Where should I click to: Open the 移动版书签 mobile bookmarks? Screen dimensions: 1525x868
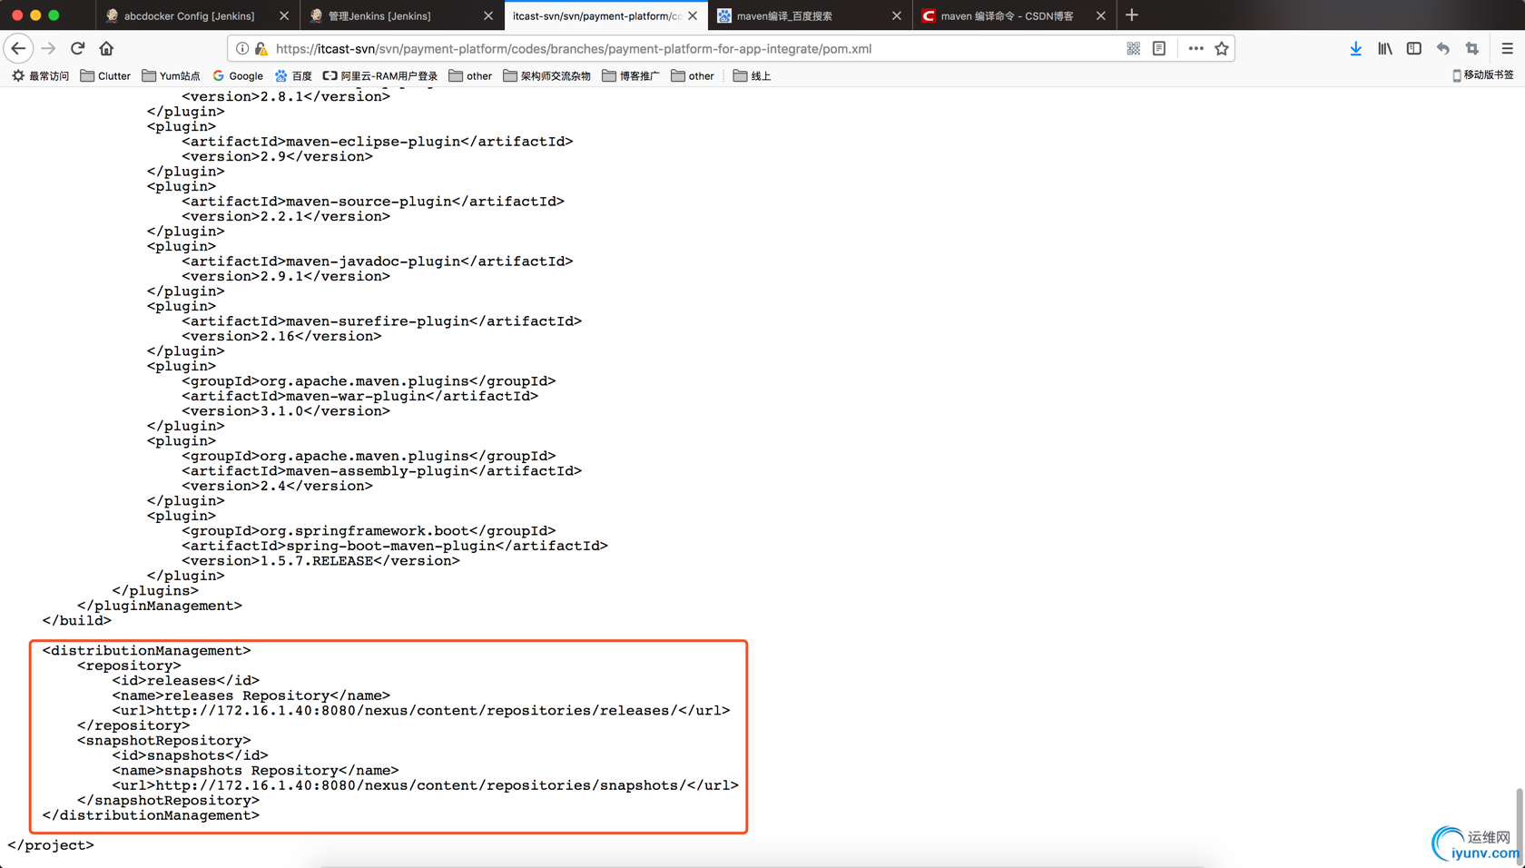(1482, 75)
